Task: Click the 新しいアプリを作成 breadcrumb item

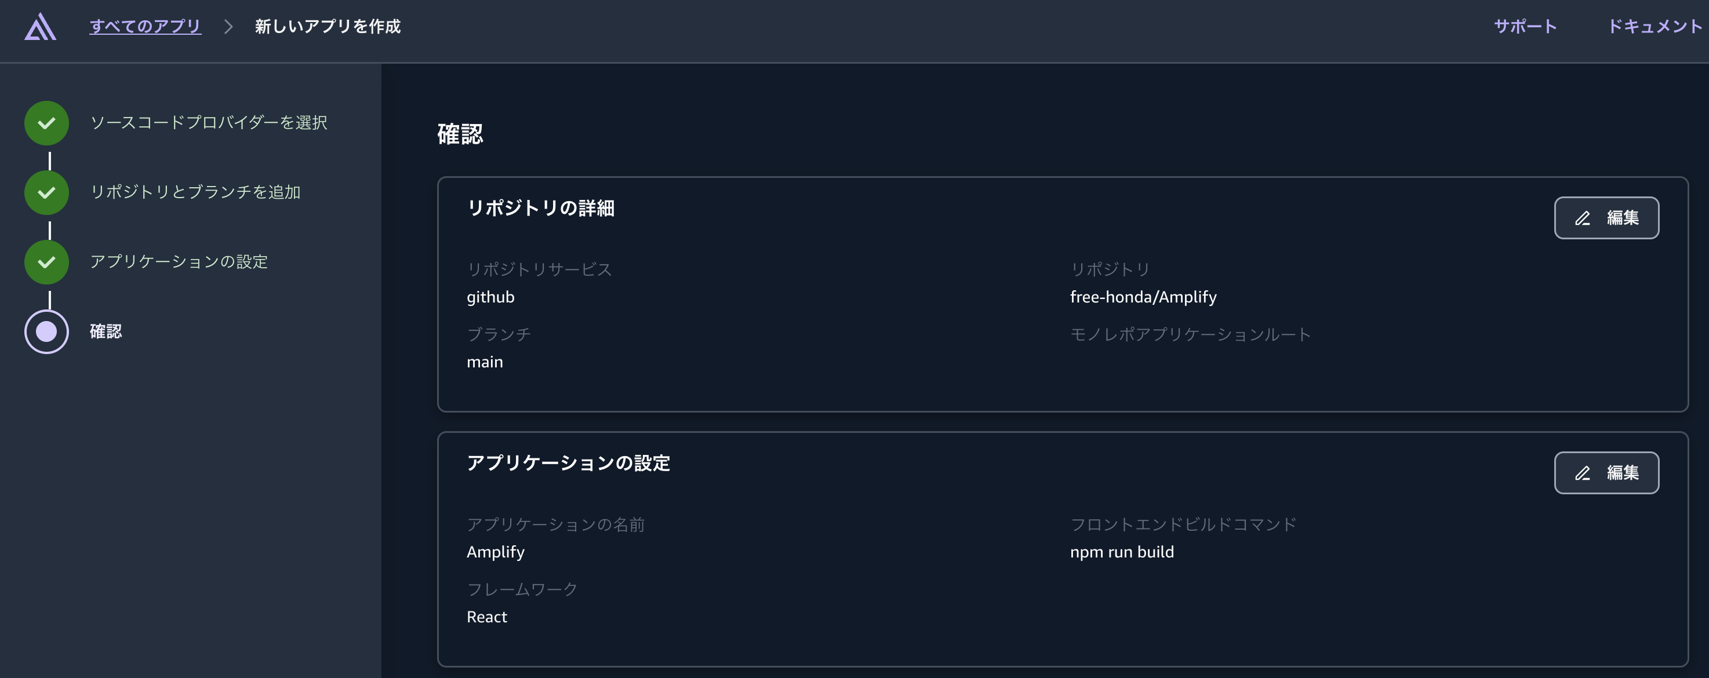Action: click(x=328, y=27)
